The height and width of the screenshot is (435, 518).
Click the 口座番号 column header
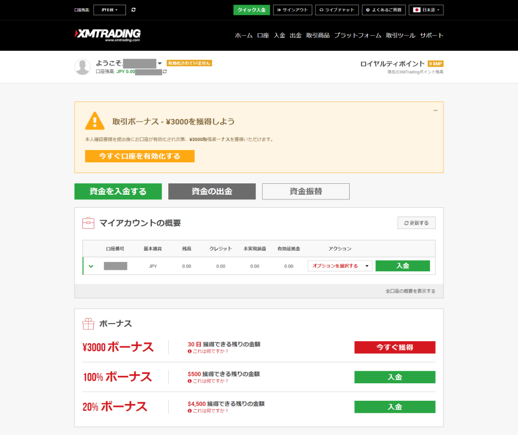click(x=116, y=249)
